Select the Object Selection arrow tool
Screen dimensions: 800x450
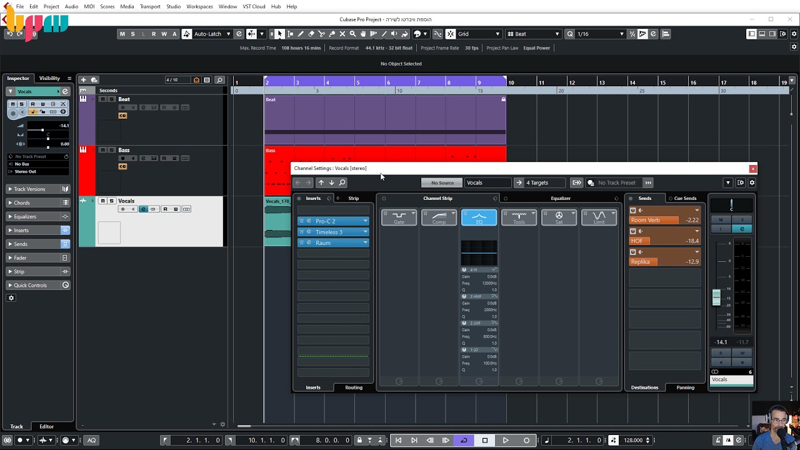tap(280, 34)
